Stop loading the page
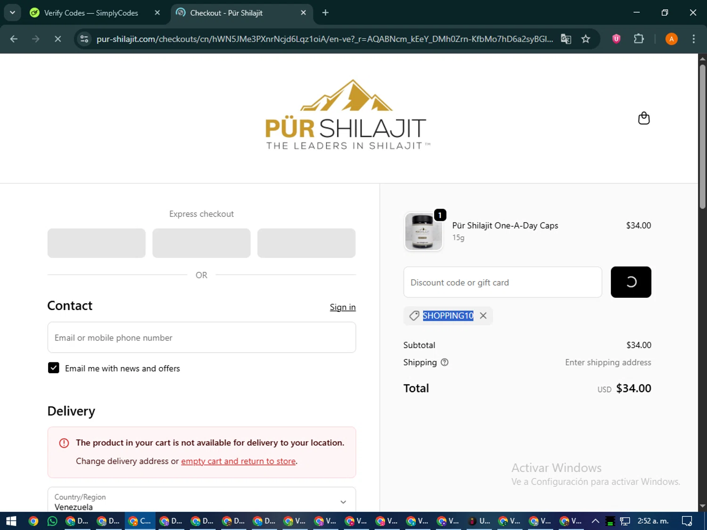 click(x=58, y=39)
